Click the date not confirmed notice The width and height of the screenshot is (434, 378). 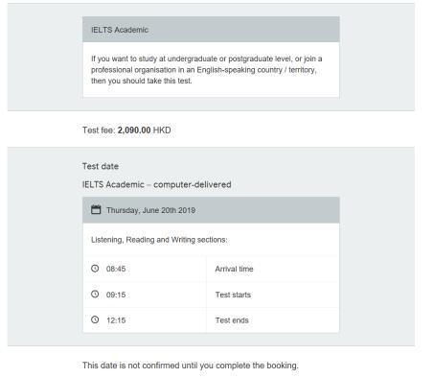191,366
